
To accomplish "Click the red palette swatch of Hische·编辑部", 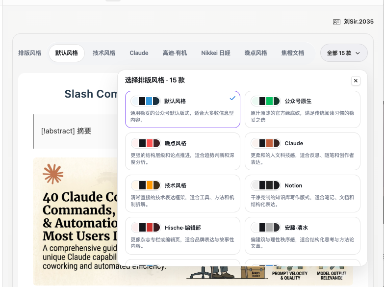I will [150, 228].
